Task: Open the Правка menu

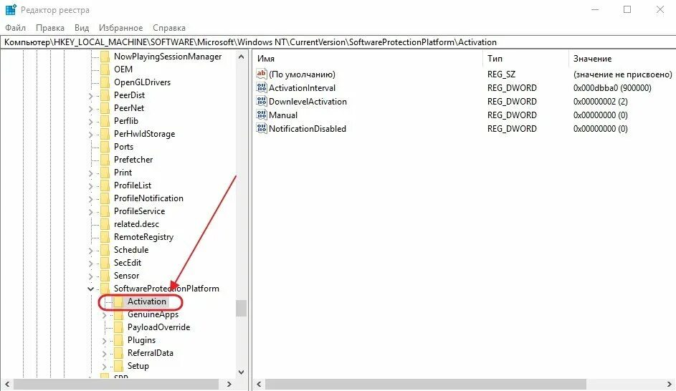Action: [50, 27]
